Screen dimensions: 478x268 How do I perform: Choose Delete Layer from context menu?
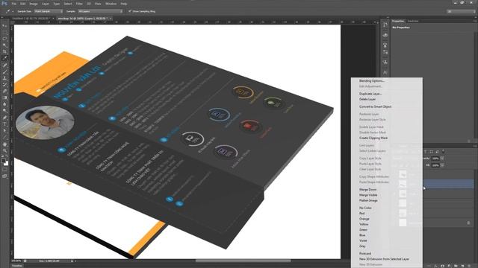(x=367, y=99)
